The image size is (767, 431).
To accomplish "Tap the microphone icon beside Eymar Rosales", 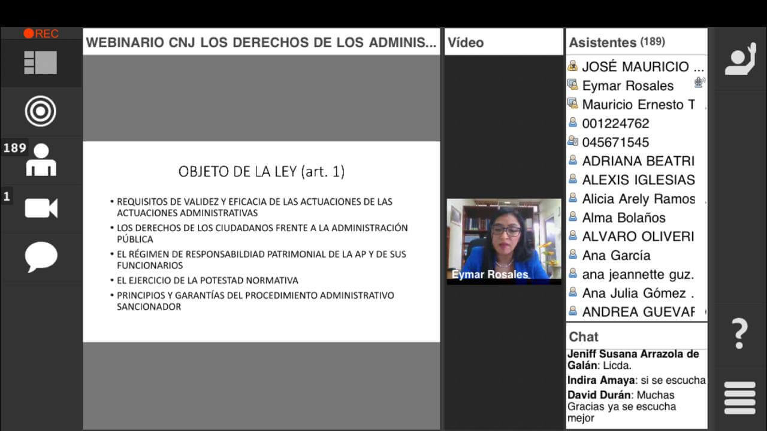I will pyautogui.click(x=699, y=83).
